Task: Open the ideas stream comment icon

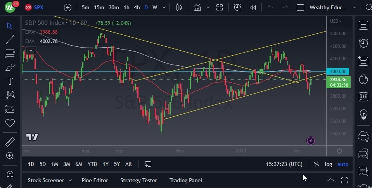Action: [x=363, y=171]
